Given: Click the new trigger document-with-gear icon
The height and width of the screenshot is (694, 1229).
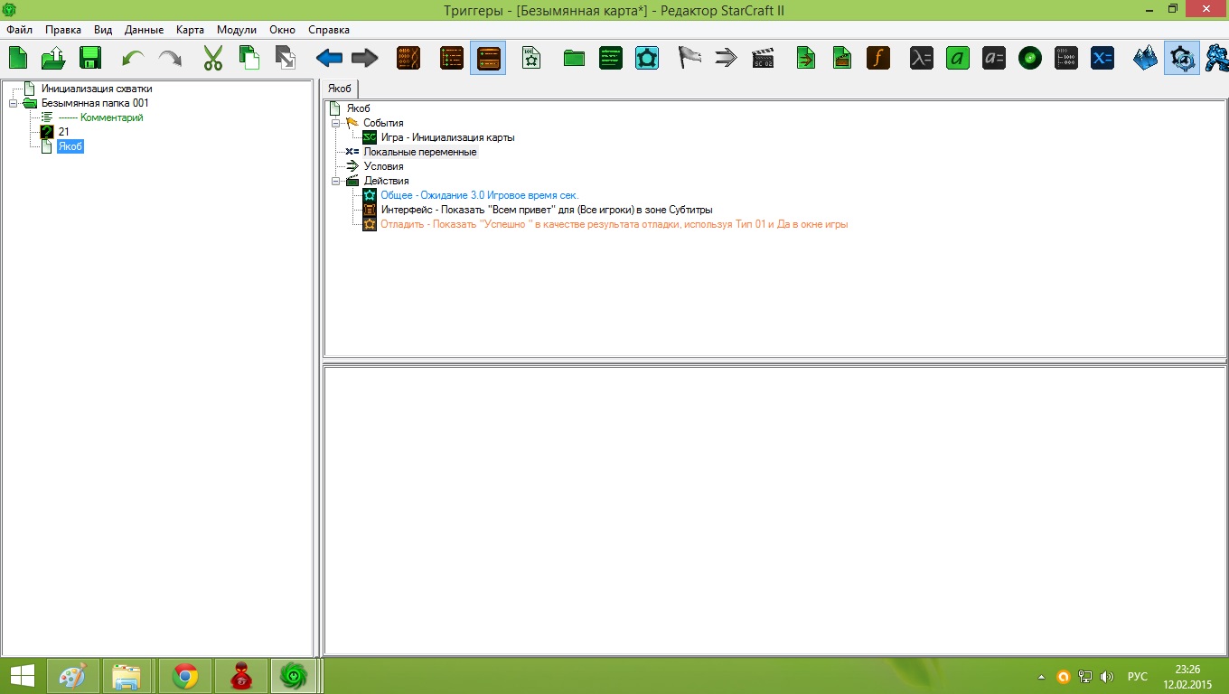Looking at the screenshot, I should tap(531, 59).
